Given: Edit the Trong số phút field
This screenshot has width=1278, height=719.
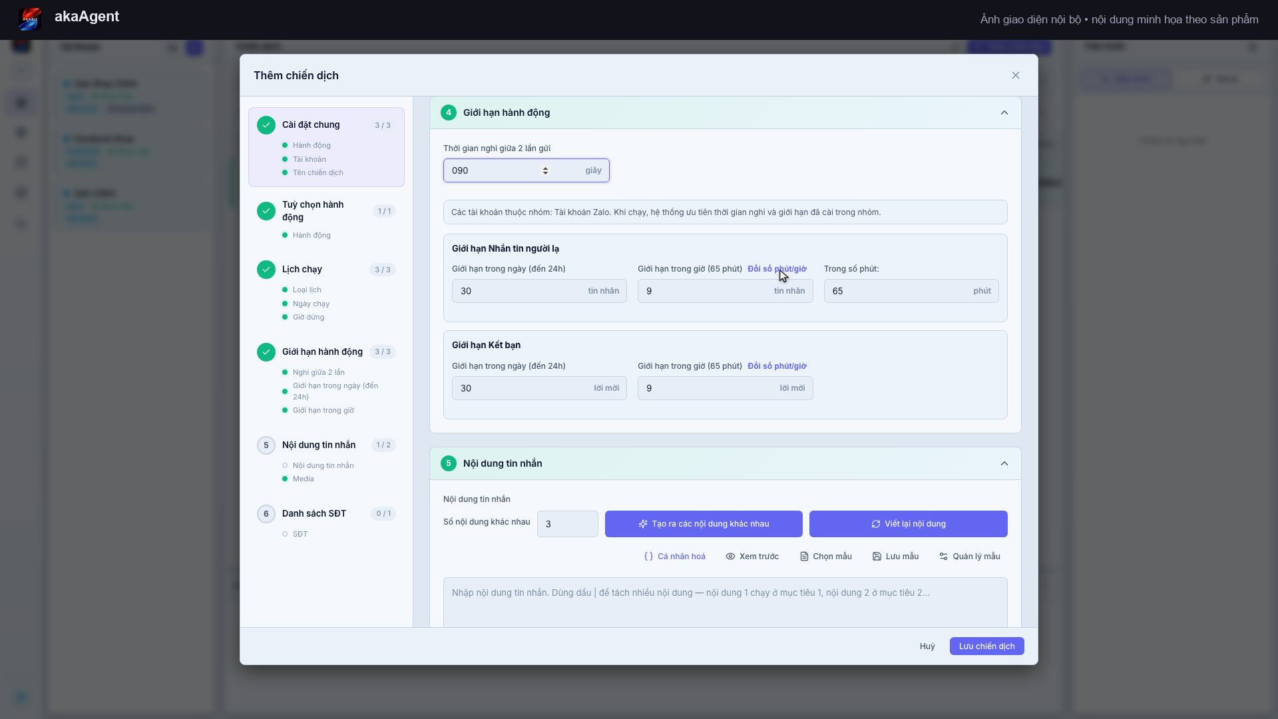Looking at the screenshot, I should (x=911, y=291).
